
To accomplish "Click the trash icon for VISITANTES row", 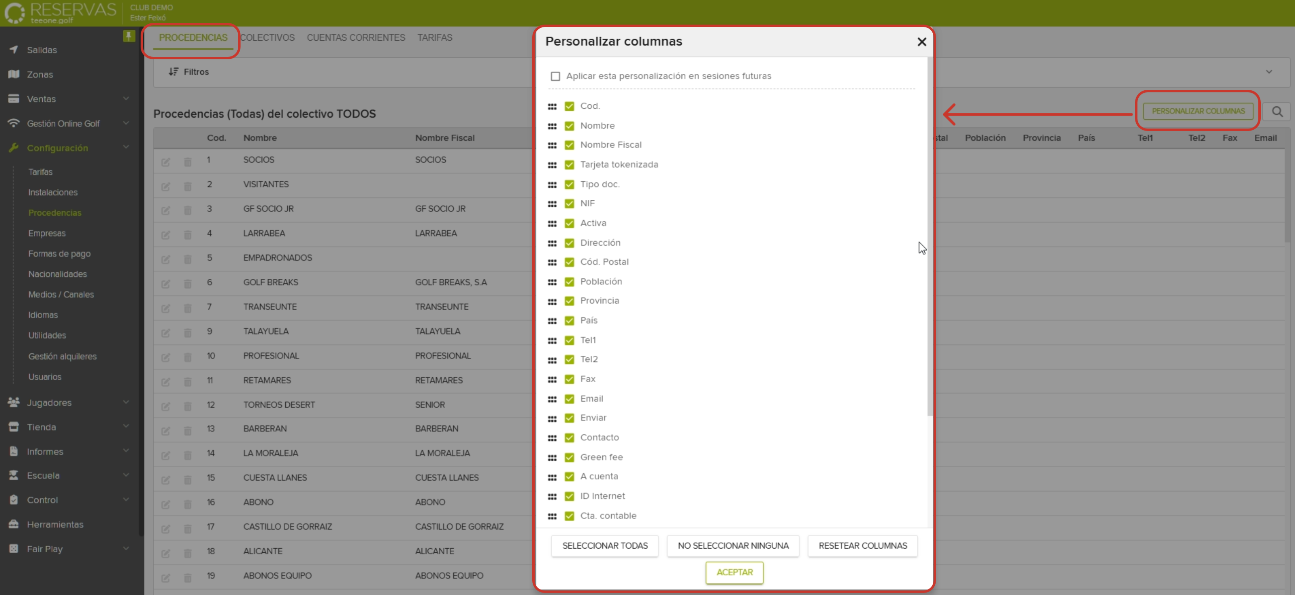I will click(187, 187).
